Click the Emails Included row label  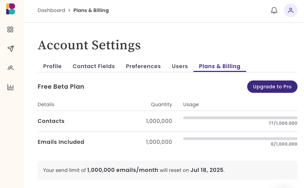pyautogui.click(x=61, y=142)
